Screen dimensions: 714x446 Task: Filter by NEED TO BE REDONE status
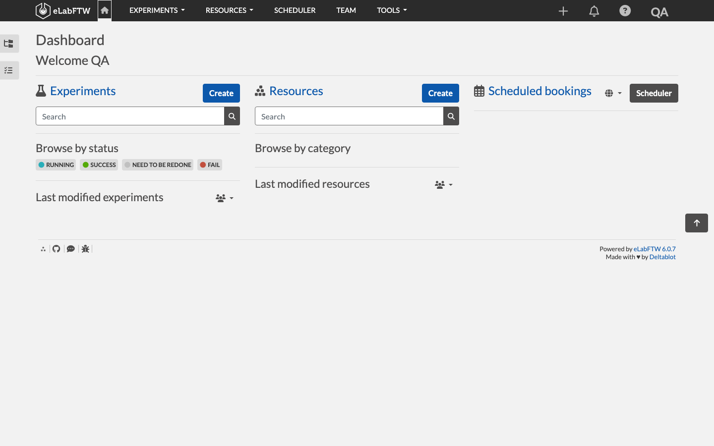pos(158,165)
